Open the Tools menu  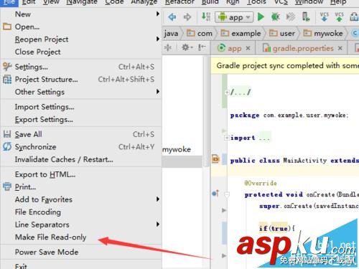point(256,2)
